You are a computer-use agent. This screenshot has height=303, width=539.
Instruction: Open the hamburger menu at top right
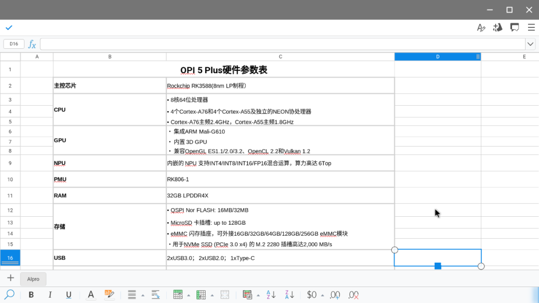point(532,27)
